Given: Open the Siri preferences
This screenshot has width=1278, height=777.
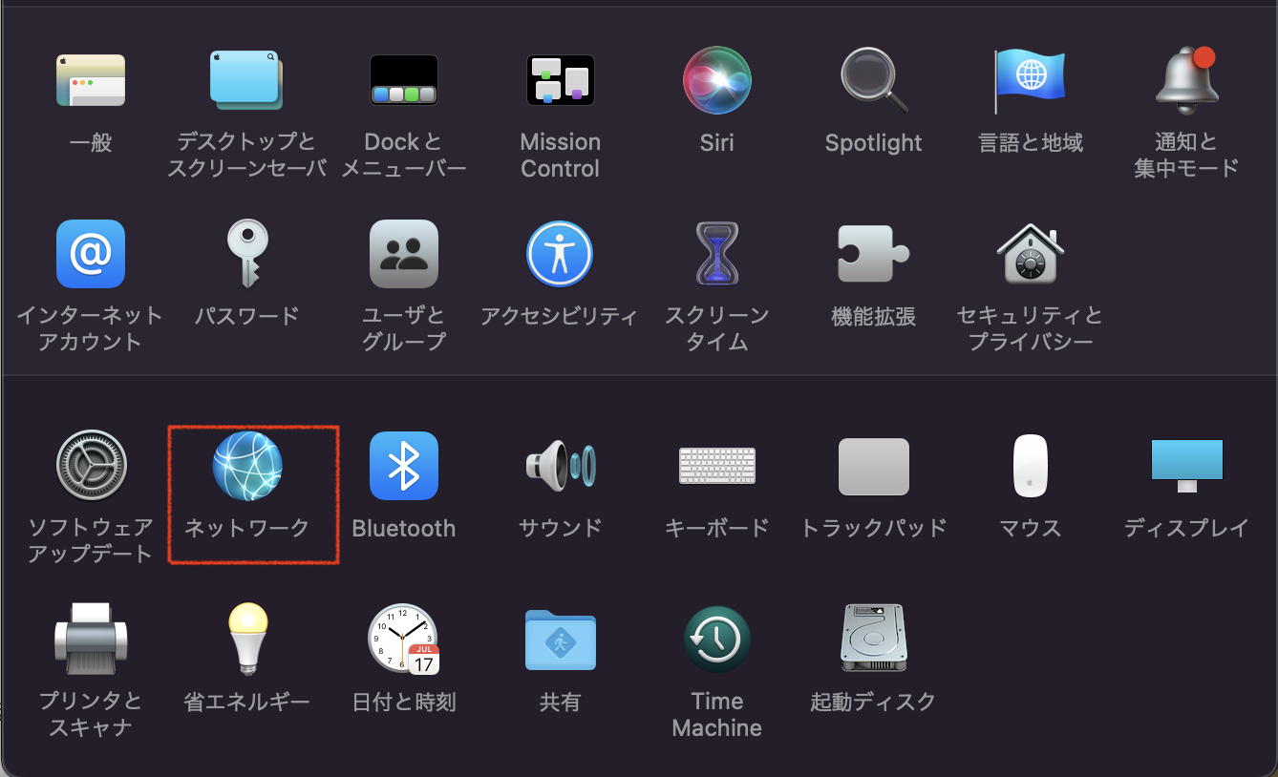Looking at the screenshot, I should click(x=717, y=80).
